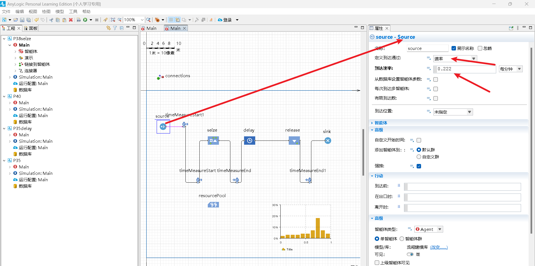
Task: Collapse the P35delay project node
Action: point(4,128)
